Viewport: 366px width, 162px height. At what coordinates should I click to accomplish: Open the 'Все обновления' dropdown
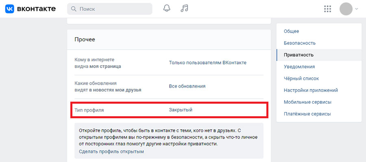(187, 86)
